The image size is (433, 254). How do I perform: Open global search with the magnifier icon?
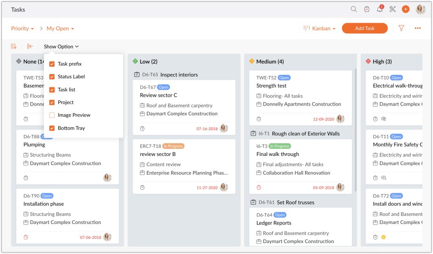[354, 9]
